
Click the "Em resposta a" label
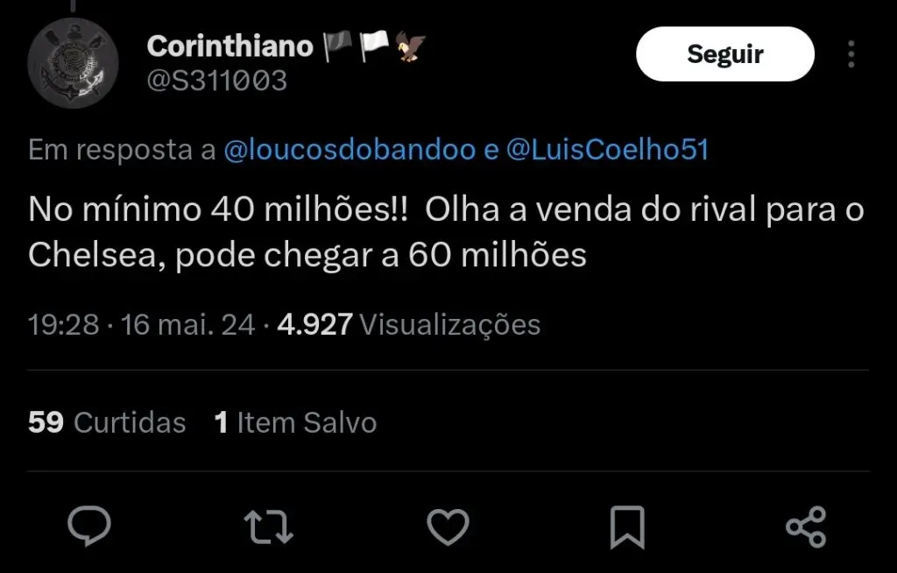tap(122, 151)
